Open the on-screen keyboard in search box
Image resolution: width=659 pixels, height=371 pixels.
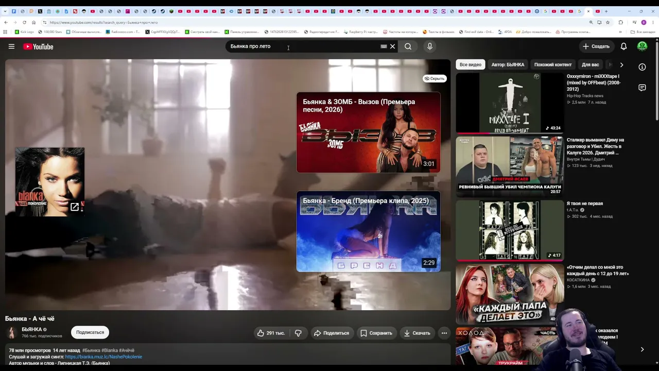384,46
